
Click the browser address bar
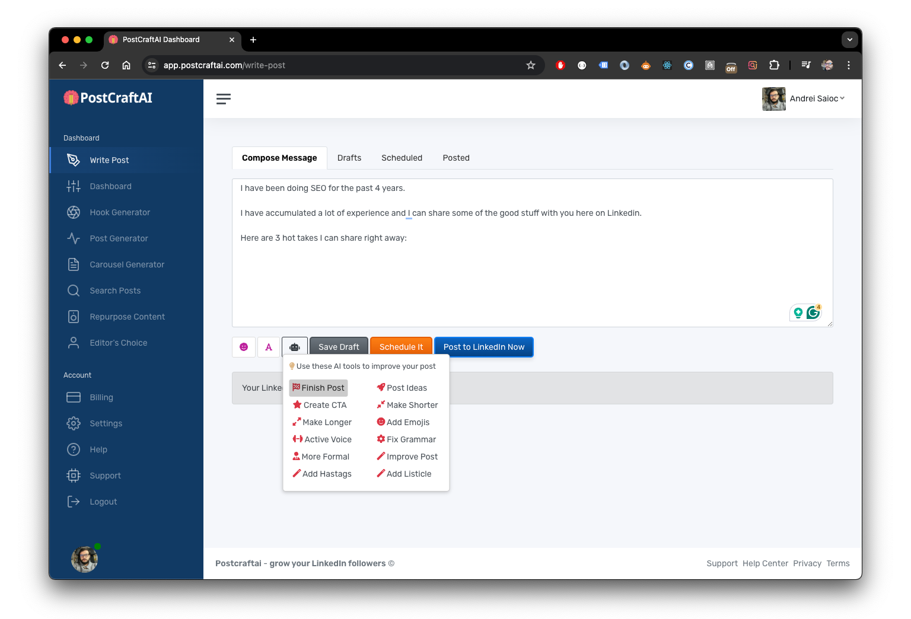[x=343, y=65]
